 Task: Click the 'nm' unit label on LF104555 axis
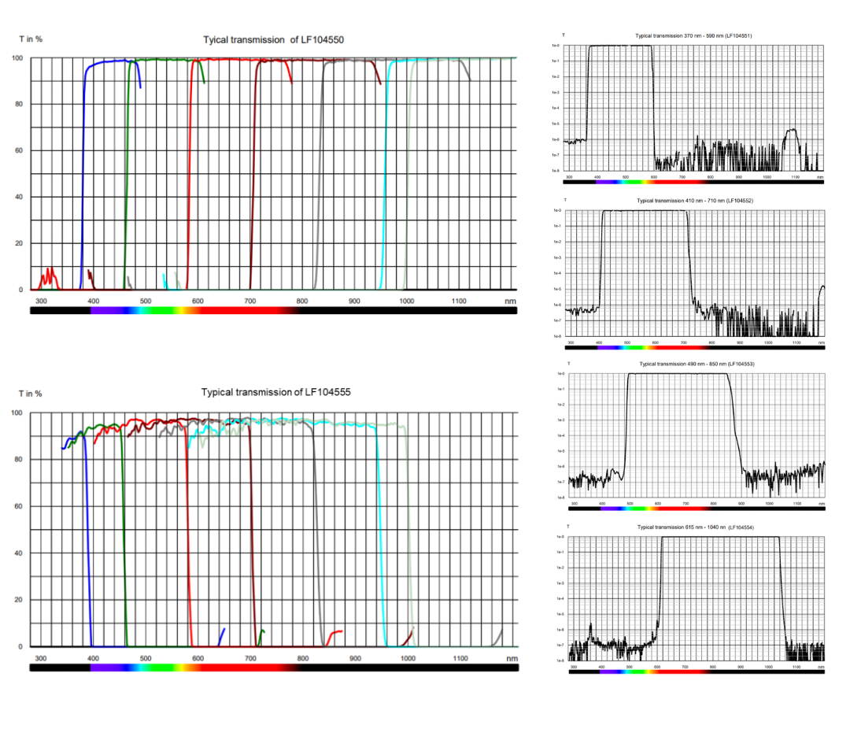click(512, 658)
